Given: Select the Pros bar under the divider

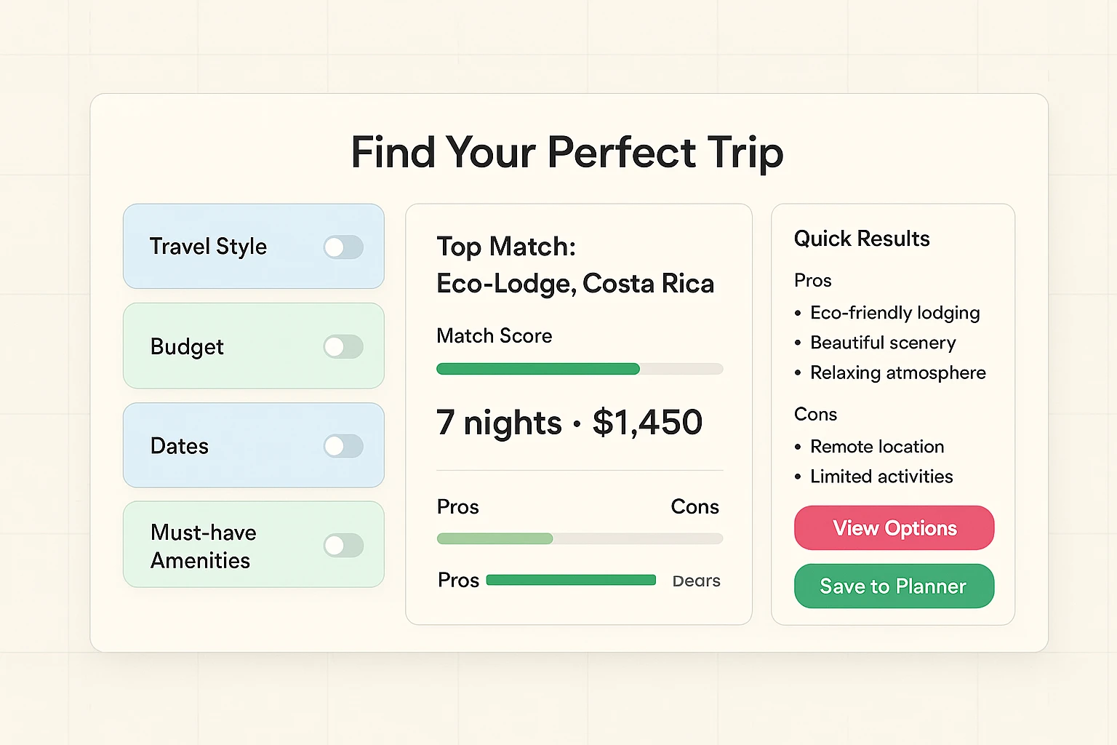Looking at the screenshot, I should pos(579,538).
